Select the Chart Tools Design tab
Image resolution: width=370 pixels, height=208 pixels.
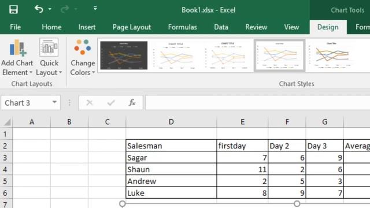point(328,27)
